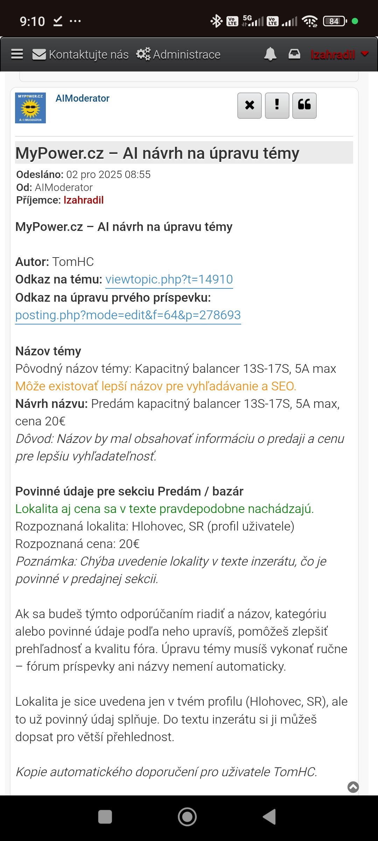Open the Administrace menu item
The image size is (378, 841).
(x=187, y=55)
